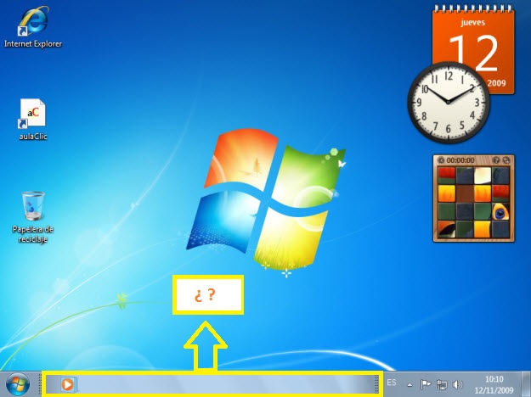Expand the hidden tray icons arrow
Image resolution: width=531 pixels, height=397 pixels.
point(410,384)
